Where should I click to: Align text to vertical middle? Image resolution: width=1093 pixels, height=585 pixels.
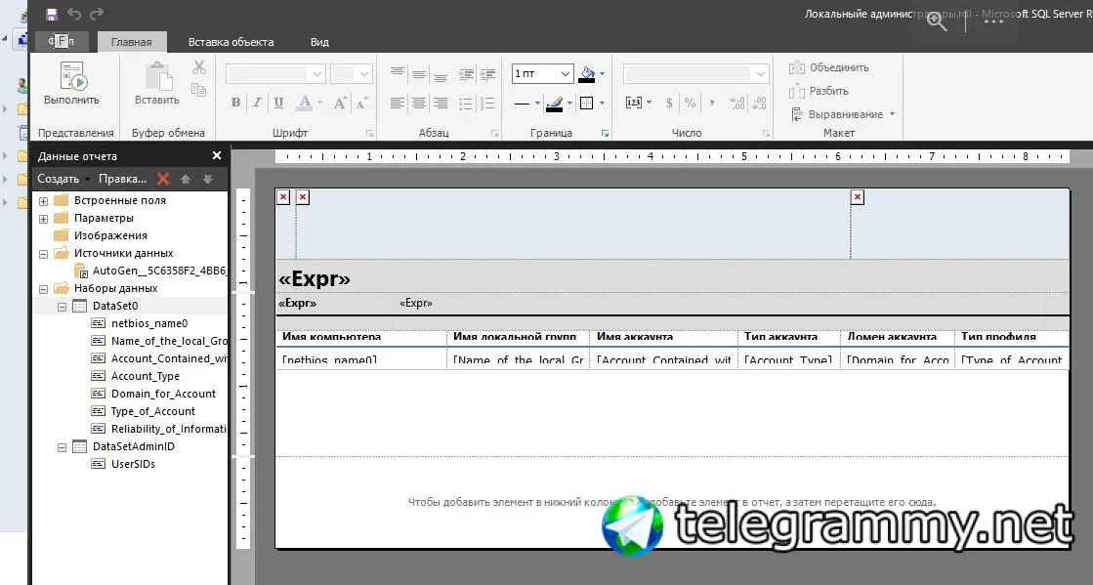(x=419, y=73)
